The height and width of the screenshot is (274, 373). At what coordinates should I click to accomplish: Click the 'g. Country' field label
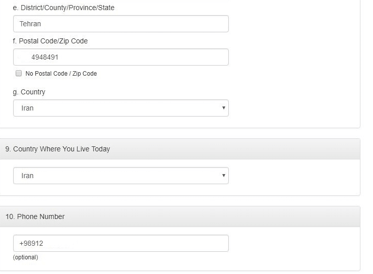(x=29, y=92)
